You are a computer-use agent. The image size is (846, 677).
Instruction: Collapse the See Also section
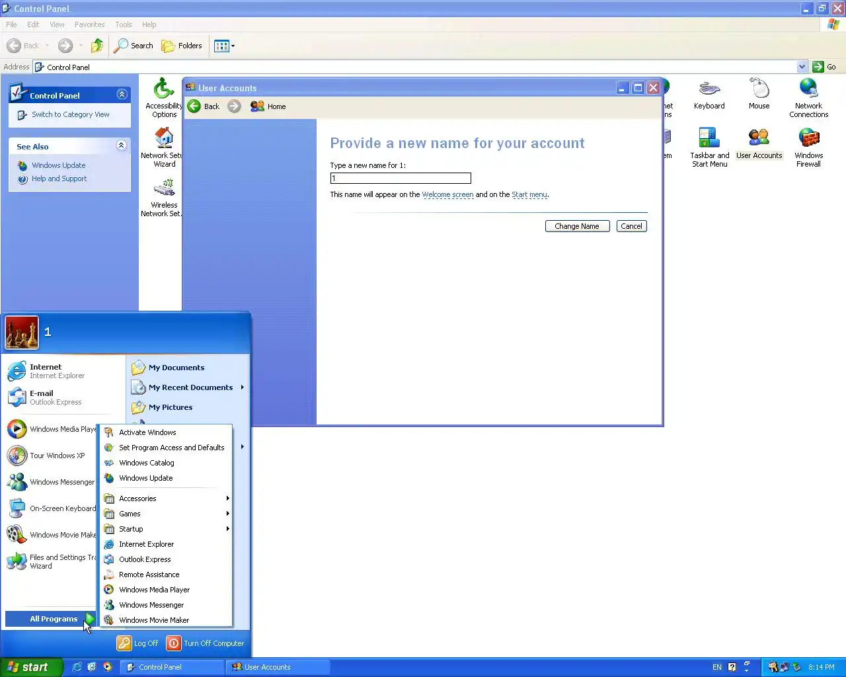pyautogui.click(x=122, y=145)
